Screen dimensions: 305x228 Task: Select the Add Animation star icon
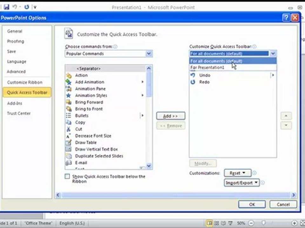click(69, 82)
